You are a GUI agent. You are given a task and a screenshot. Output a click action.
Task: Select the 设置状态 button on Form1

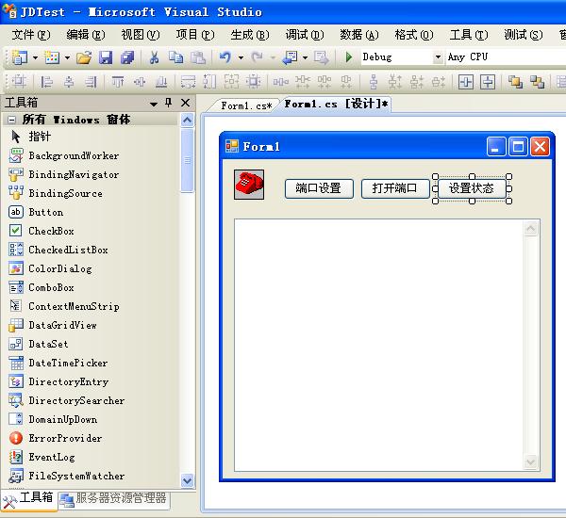(472, 188)
